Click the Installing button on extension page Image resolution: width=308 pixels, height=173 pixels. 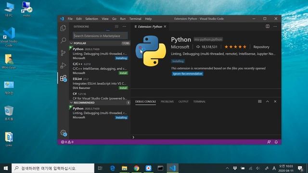pos(178,61)
